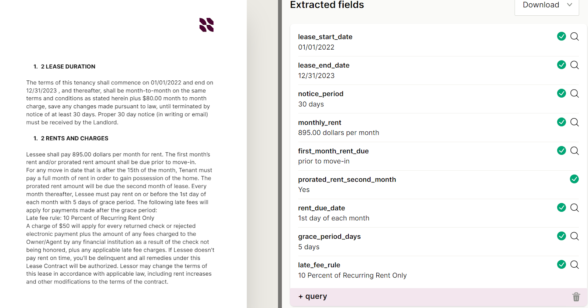Click the magnifier icon for lease_start_date

pyautogui.click(x=574, y=36)
